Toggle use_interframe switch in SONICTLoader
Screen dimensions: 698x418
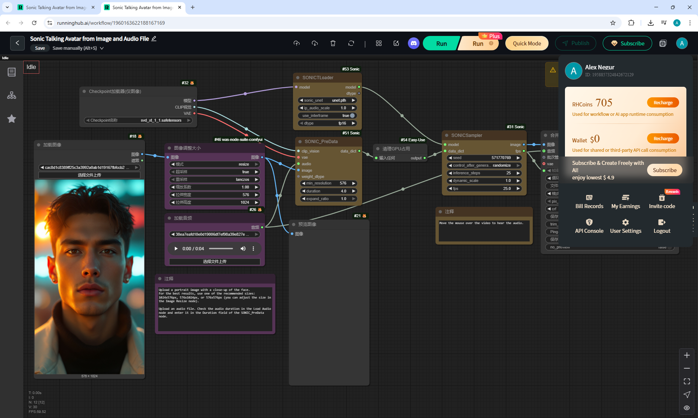pos(352,115)
